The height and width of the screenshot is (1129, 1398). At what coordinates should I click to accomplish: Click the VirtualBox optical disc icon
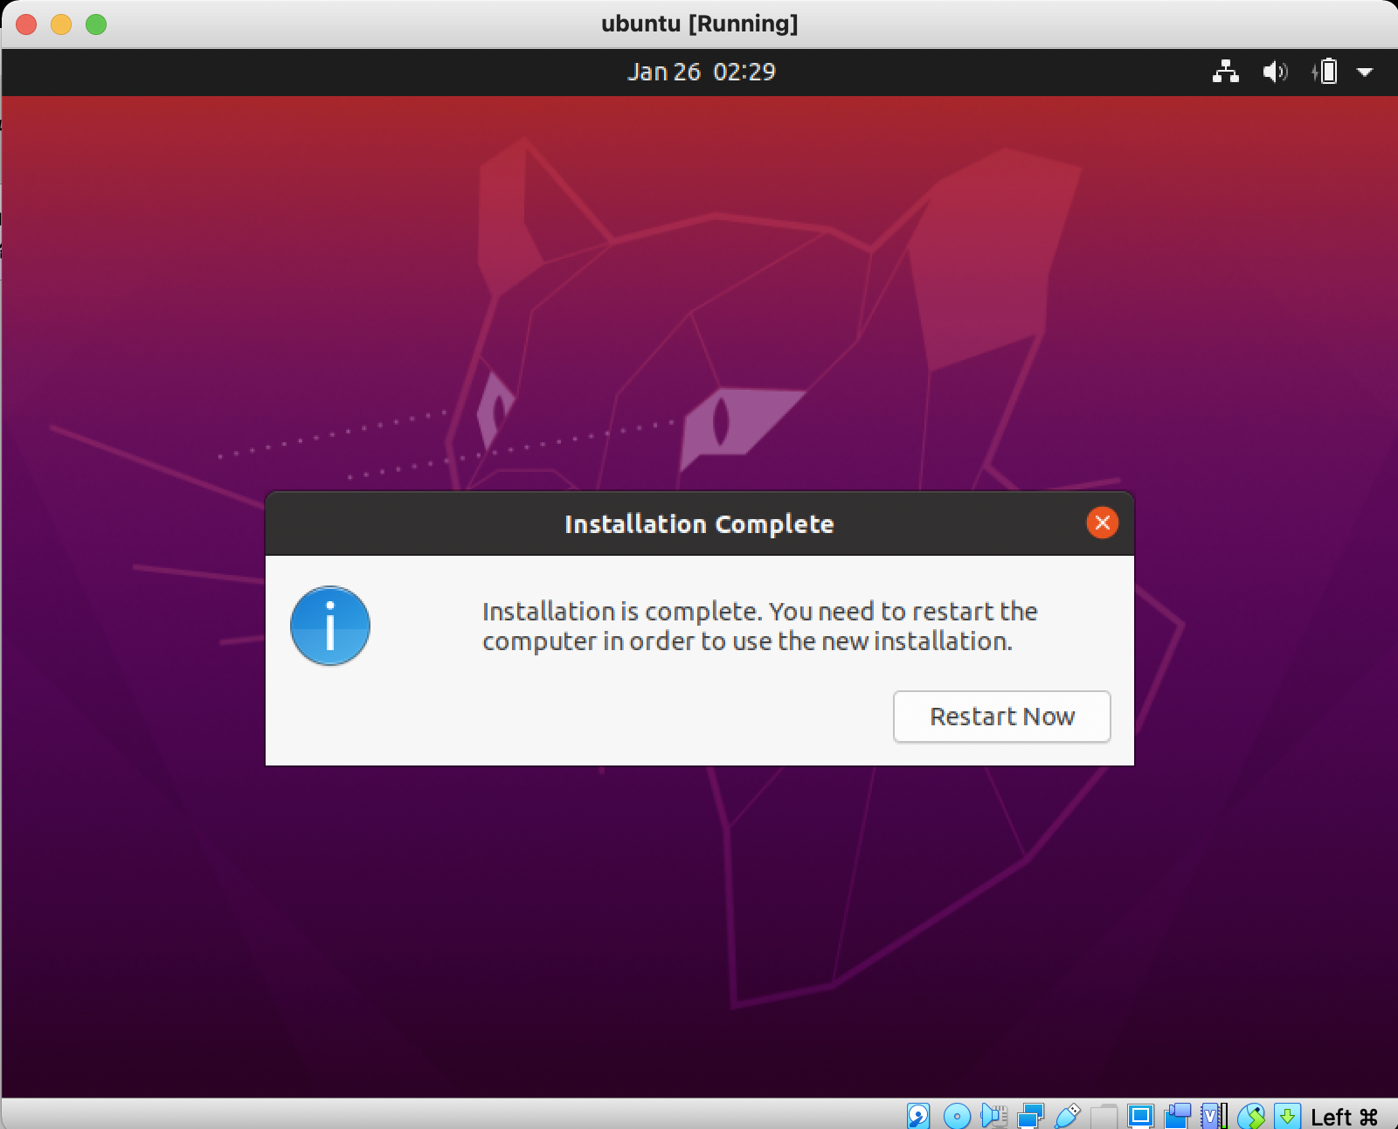pos(957,1116)
